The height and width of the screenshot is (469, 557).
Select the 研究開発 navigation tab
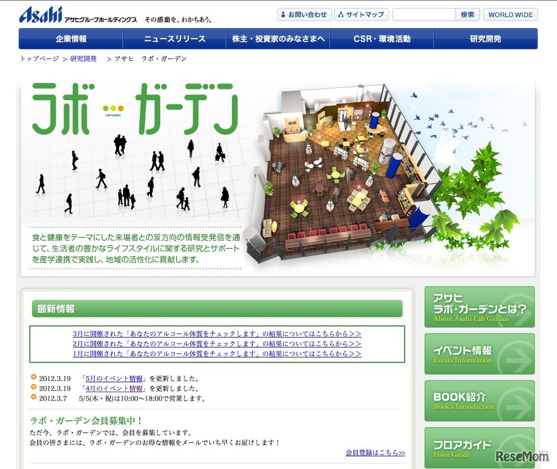[486, 39]
